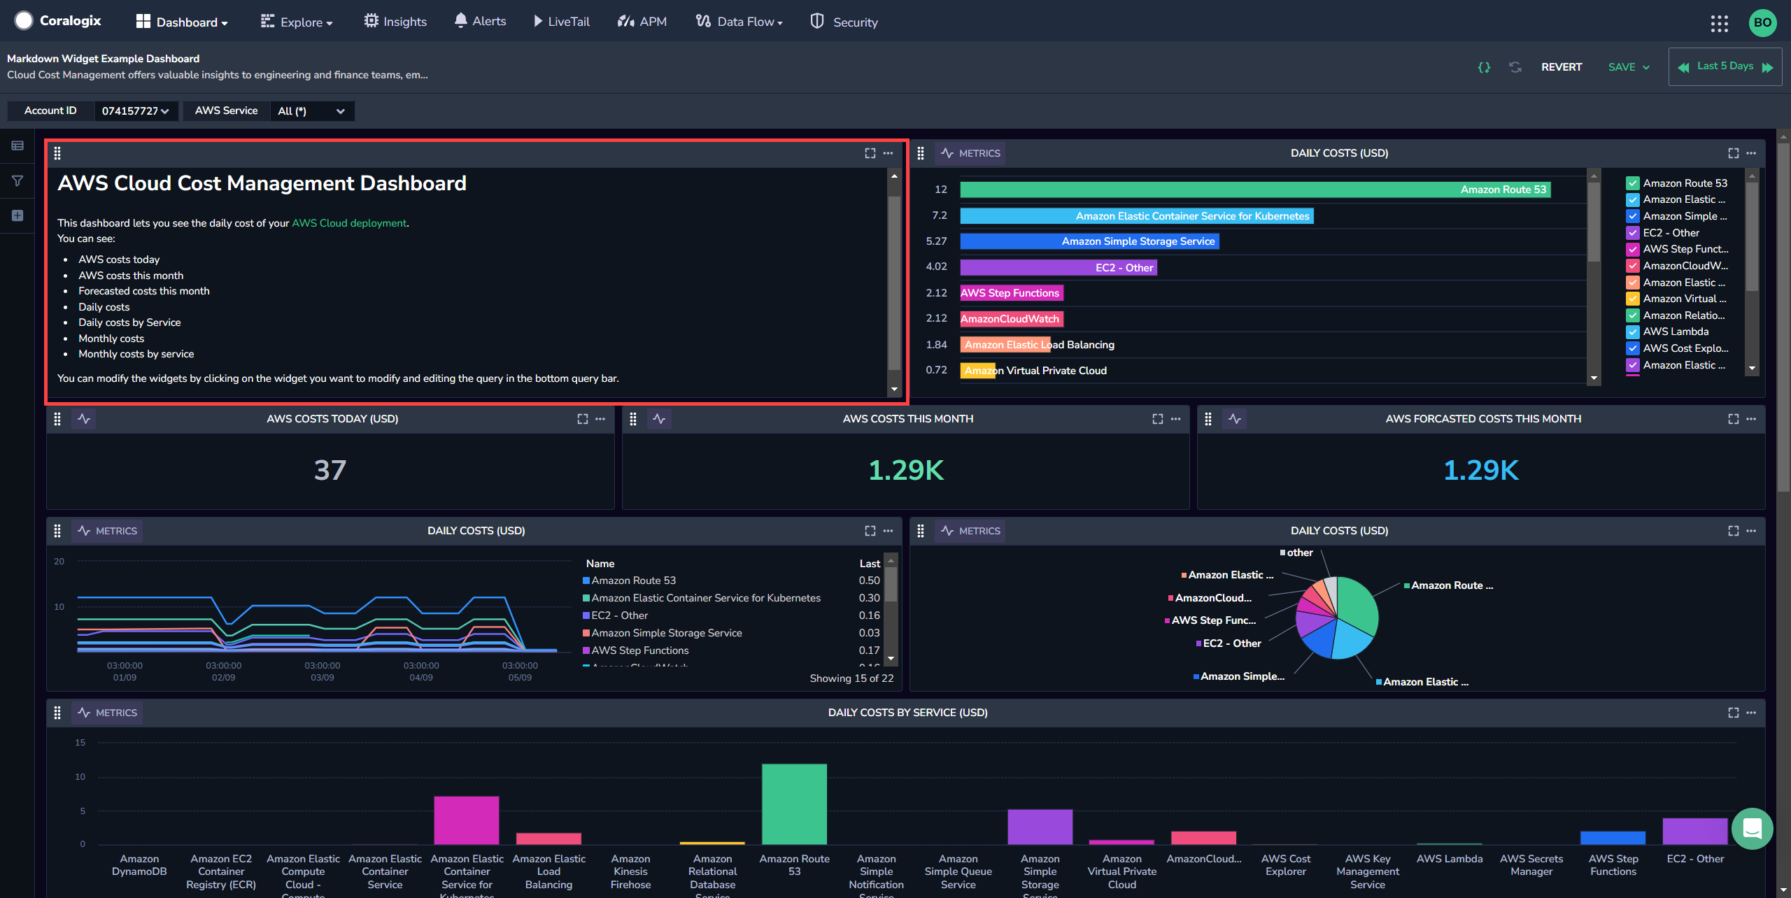1791x898 pixels.
Task: Open markdown widget options menu
Action: pos(888,153)
